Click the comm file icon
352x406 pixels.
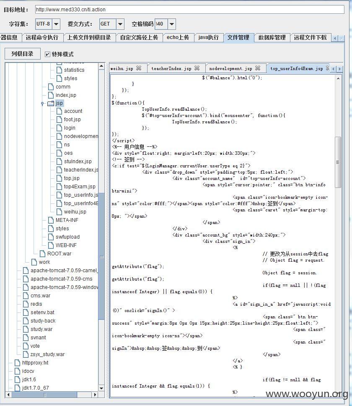(x=51, y=87)
